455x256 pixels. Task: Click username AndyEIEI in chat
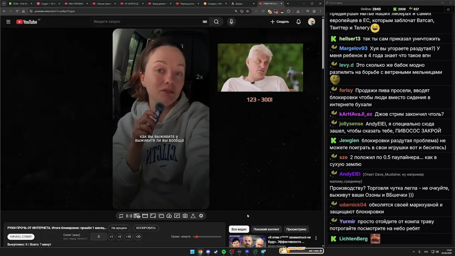pos(350,174)
